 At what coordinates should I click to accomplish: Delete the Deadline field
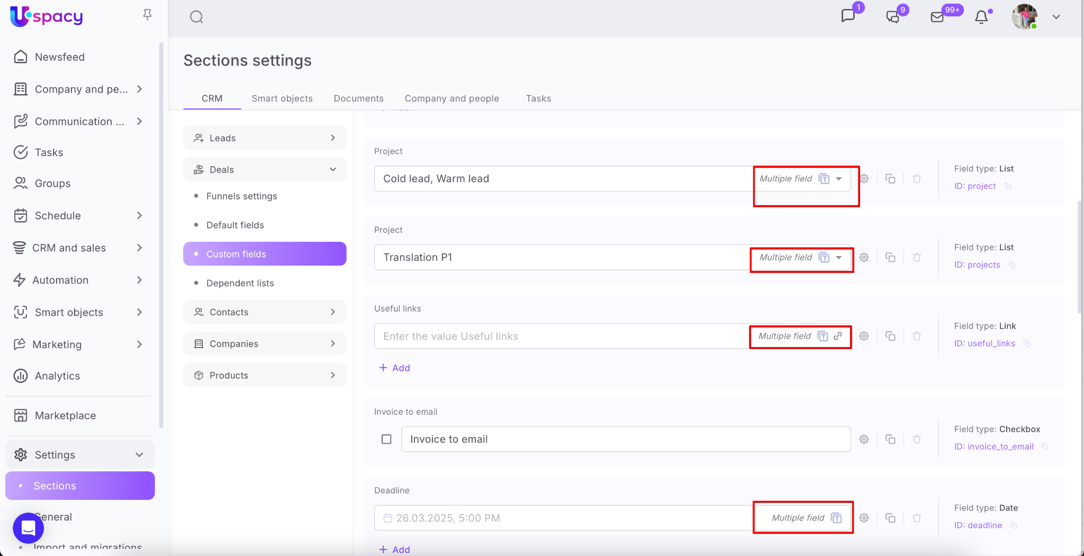click(x=917, y=518)
